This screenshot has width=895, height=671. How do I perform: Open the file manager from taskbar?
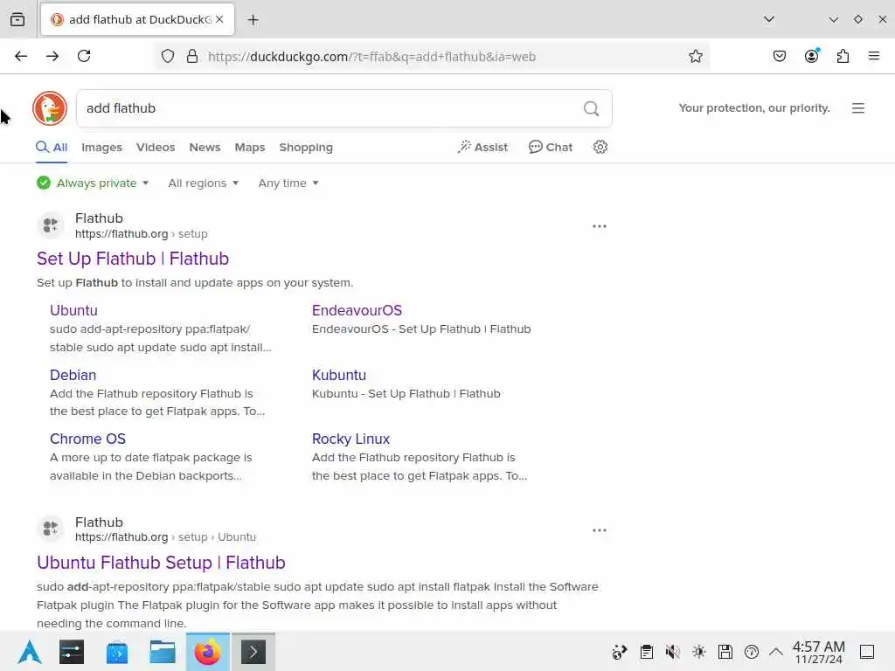point(162,652)
